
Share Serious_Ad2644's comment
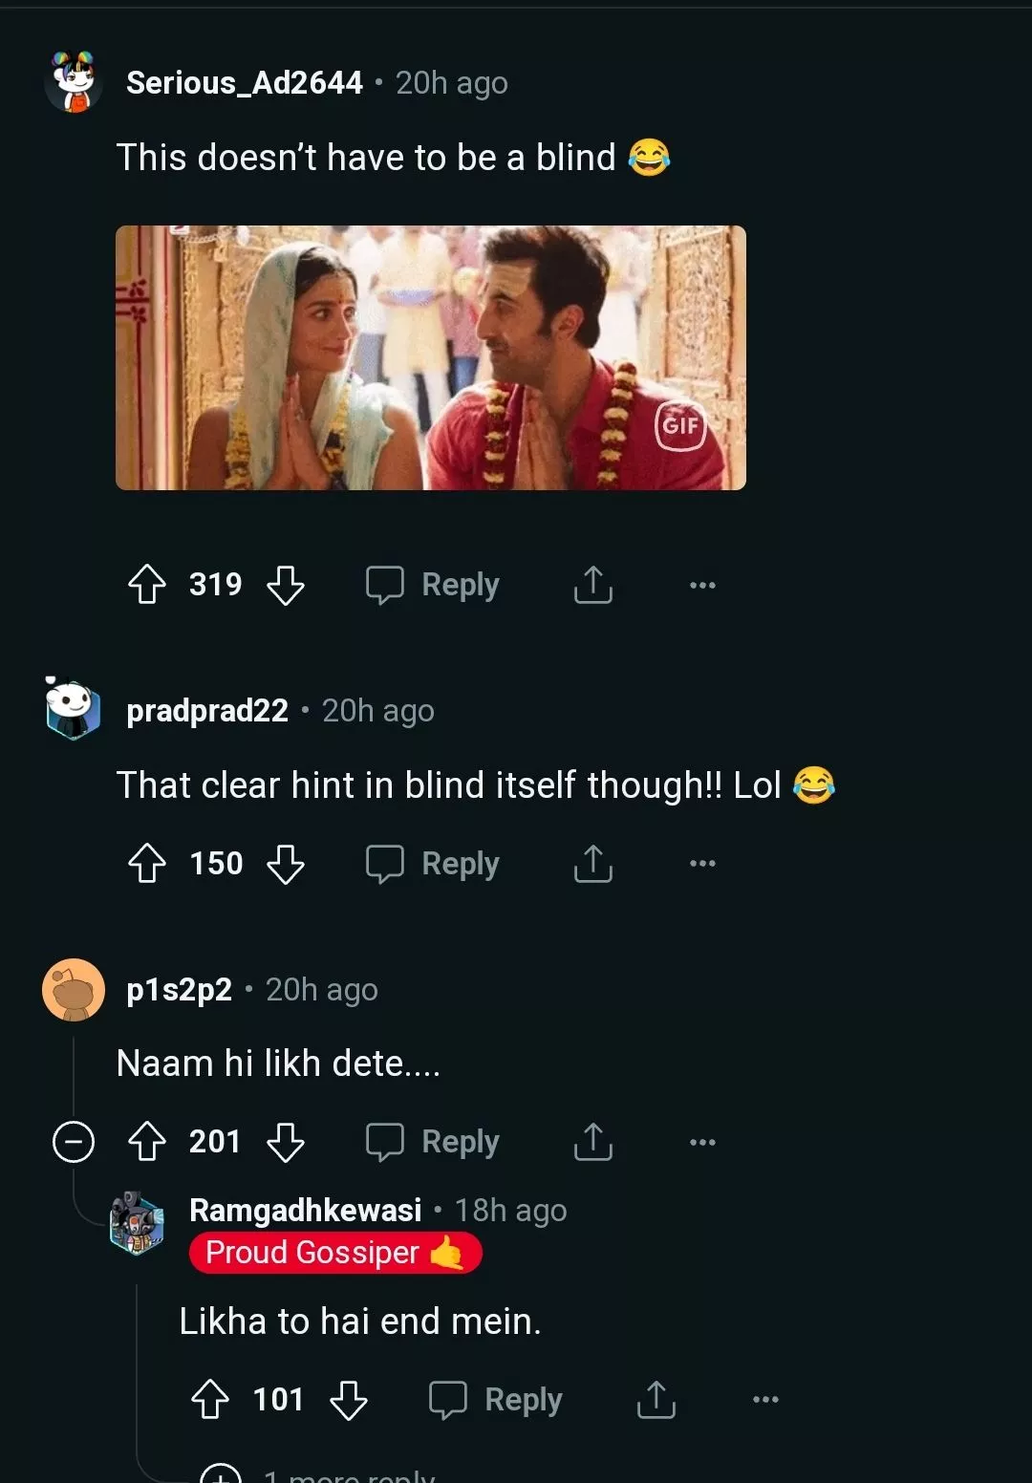pyautogui.click(x=592, y=585)
